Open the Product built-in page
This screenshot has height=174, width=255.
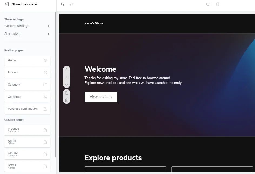pyautogui.click(x=27, y=72)
